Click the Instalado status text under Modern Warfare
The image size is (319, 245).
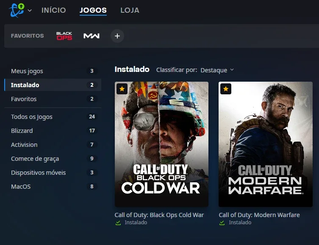240,223
